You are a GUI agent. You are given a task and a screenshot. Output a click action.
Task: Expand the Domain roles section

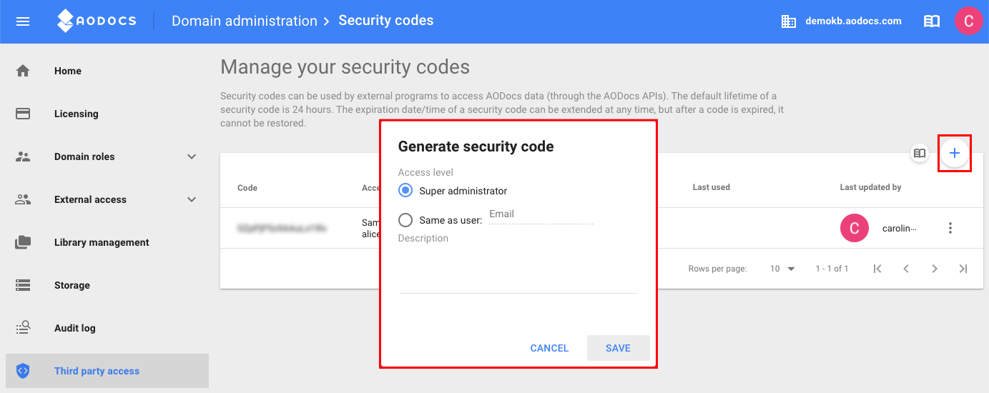tap(192, 156)
